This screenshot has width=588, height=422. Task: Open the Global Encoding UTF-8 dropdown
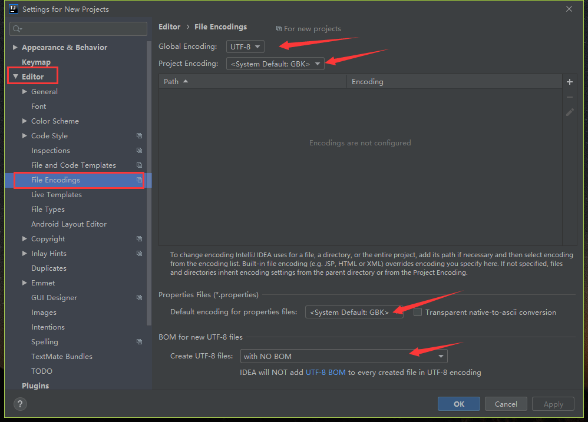coord(245,46)
